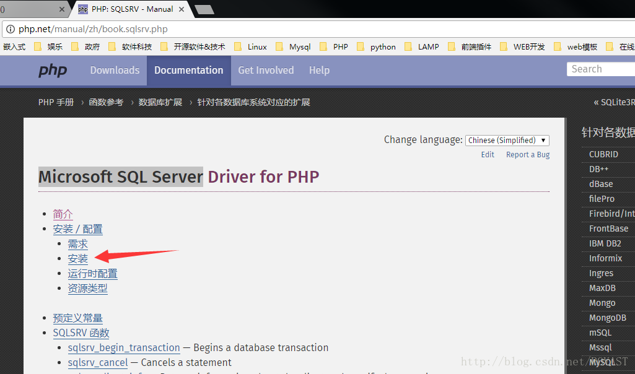Select CUBRID in the sidebar

click(603, 154)
